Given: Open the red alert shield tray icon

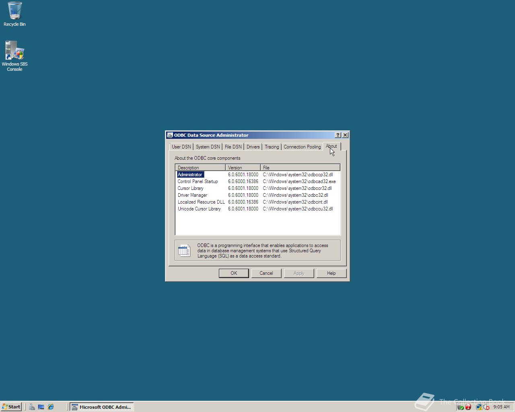Looking at the screenshot, I should 468,407.
